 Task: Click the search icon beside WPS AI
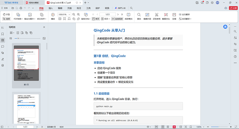click(x=131, y=8)
